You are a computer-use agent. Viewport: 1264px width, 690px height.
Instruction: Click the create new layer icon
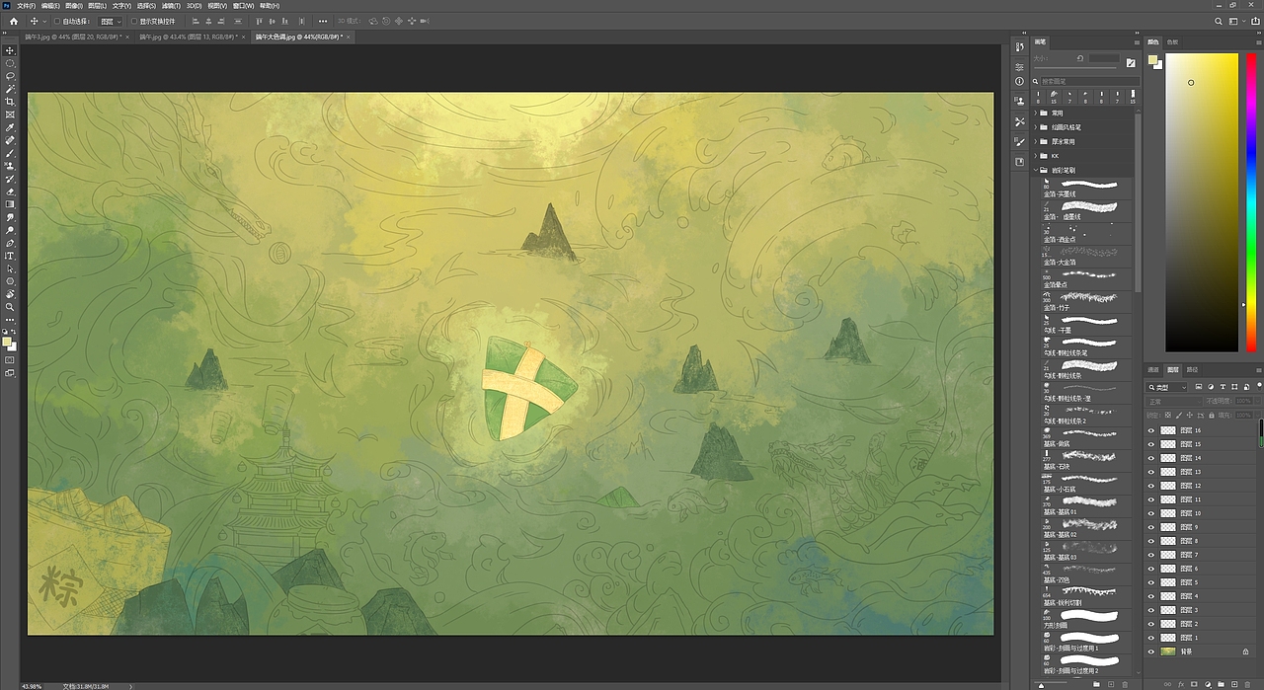[1234, 683]
